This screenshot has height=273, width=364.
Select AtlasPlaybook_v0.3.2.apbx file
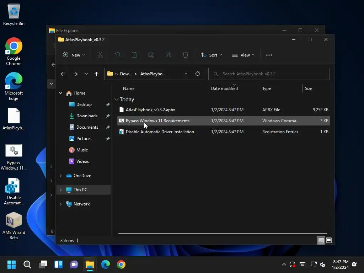(223, 110)
